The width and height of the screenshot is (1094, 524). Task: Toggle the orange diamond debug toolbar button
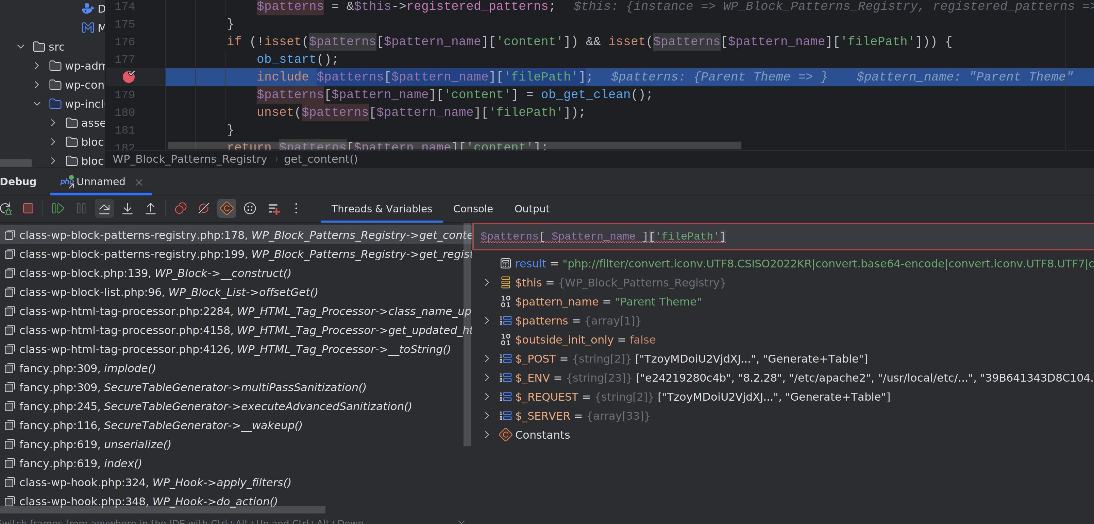coord(227,209)
